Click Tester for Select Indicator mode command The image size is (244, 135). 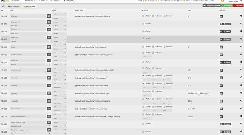point(227,124)
